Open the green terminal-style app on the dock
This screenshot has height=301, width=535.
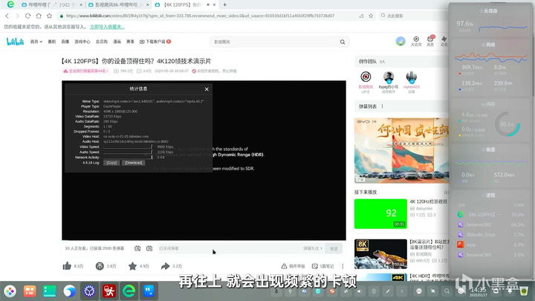pos(50,291)
